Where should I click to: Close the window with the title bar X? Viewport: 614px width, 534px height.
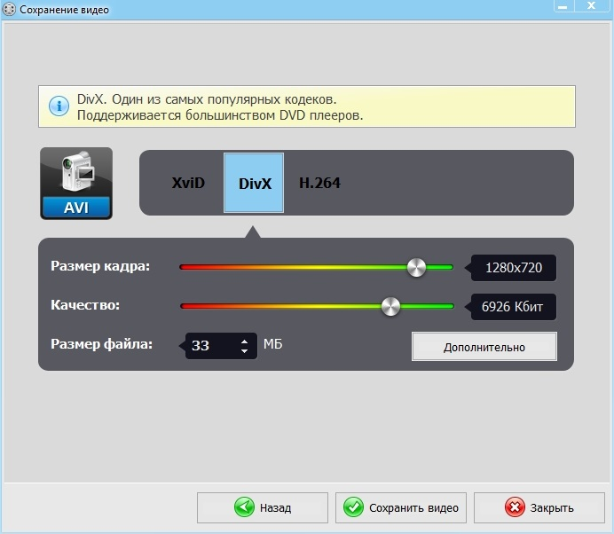[x=591, y=6]
